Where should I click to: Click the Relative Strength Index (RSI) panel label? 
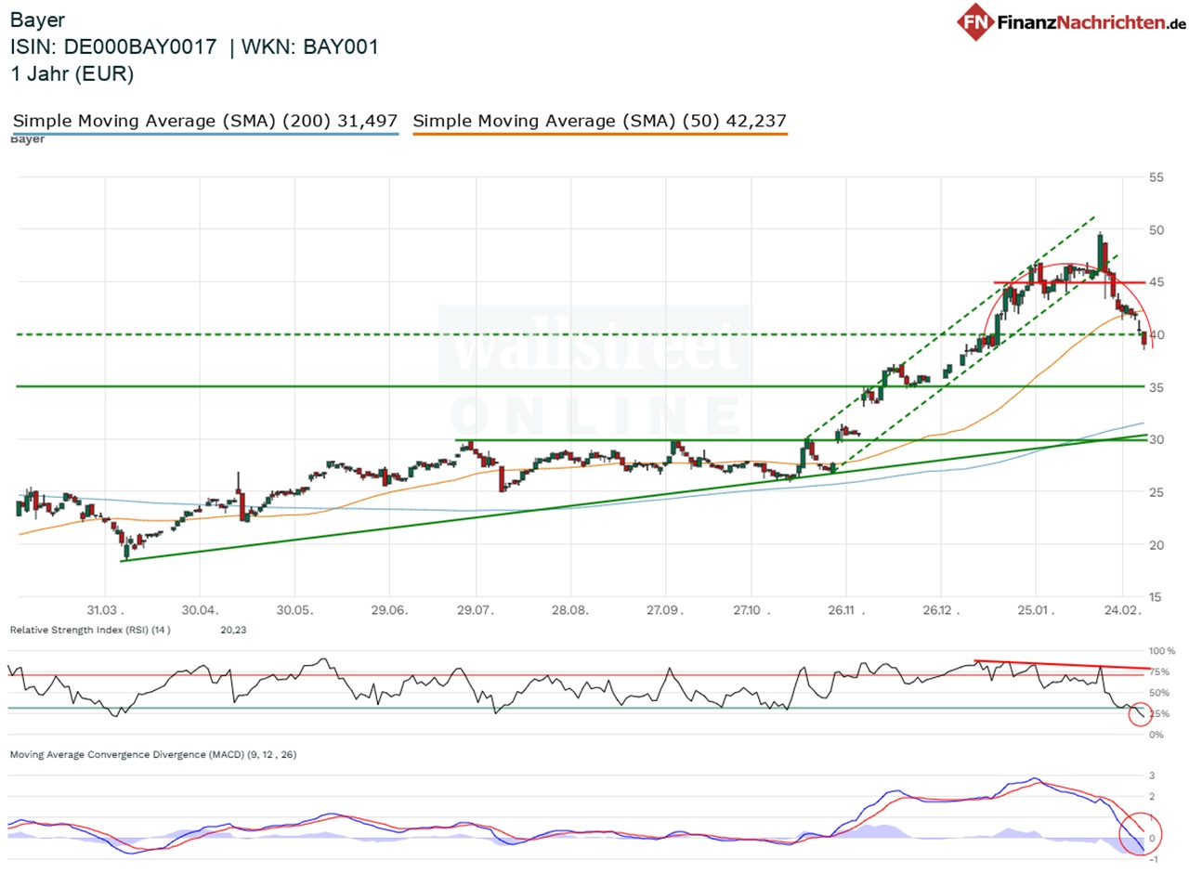[88, 629]
